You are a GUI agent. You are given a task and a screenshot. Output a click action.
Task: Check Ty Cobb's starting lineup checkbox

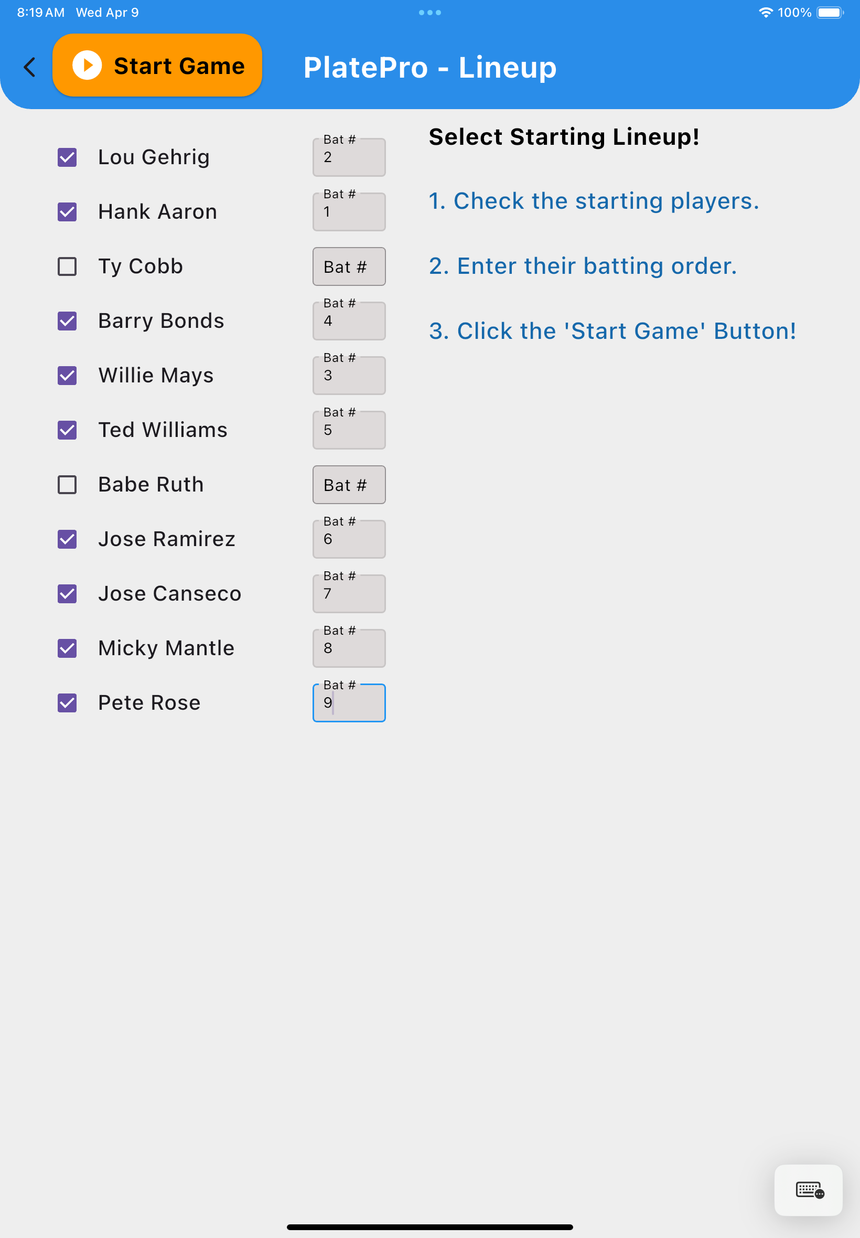67,266
